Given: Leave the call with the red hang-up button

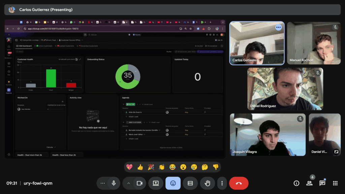Looking at the screenshot, I should 239,183.
